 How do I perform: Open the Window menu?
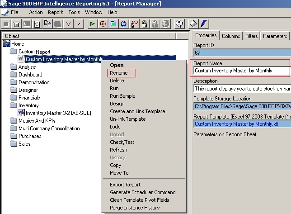[x=94, y=12]
